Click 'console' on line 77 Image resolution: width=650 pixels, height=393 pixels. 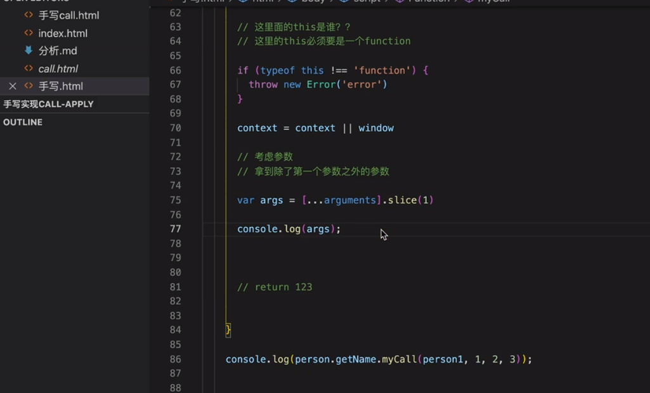pyautogui.click(x=257, y=229)
